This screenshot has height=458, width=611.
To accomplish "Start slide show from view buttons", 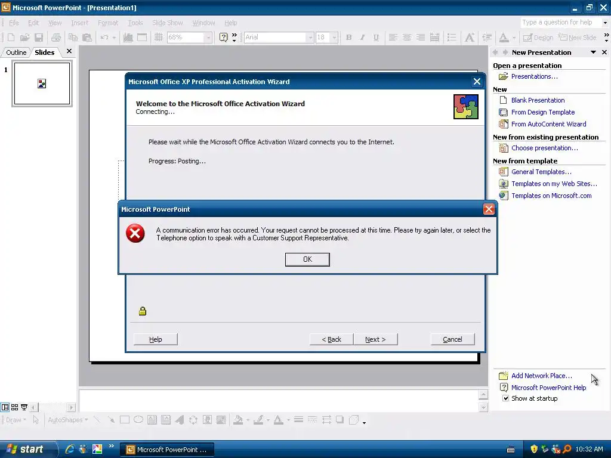I will tap(24, 407).
